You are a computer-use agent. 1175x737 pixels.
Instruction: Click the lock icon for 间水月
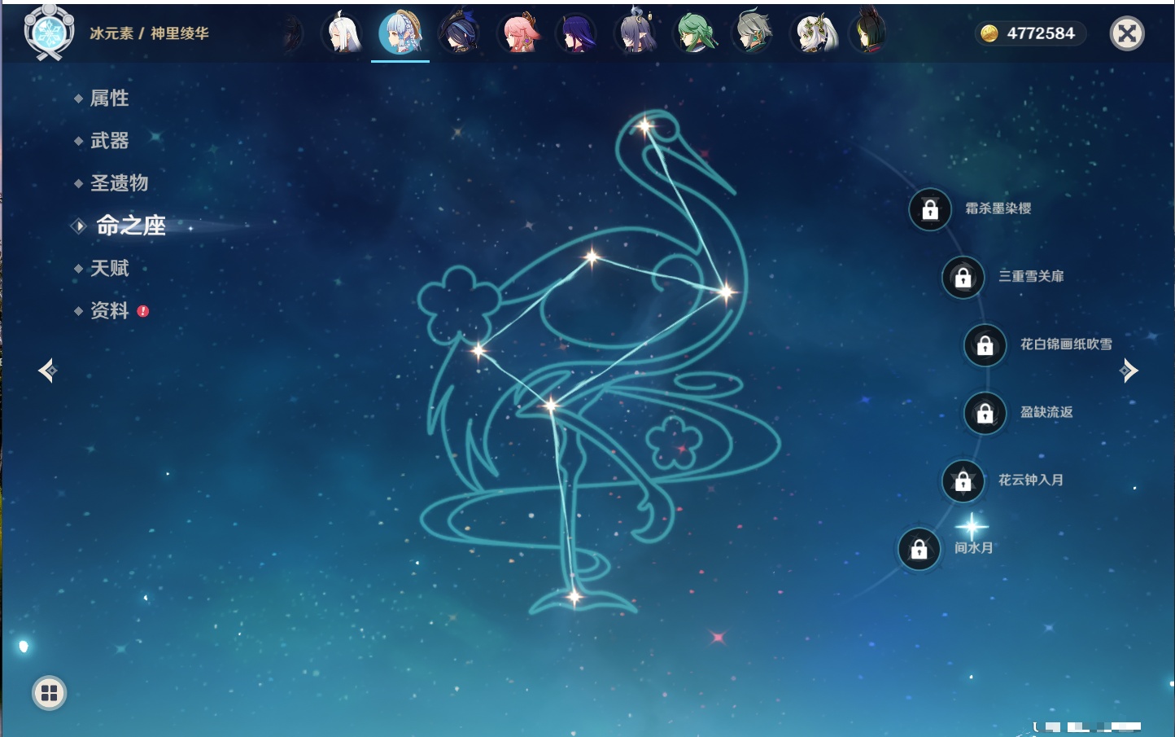tap(919, 550)
